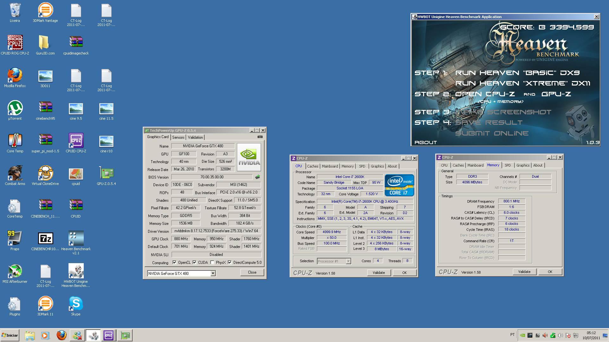Click Validate in left CPU-Z window
Viewport: 609px width, 342px height.
click(379, 273)
